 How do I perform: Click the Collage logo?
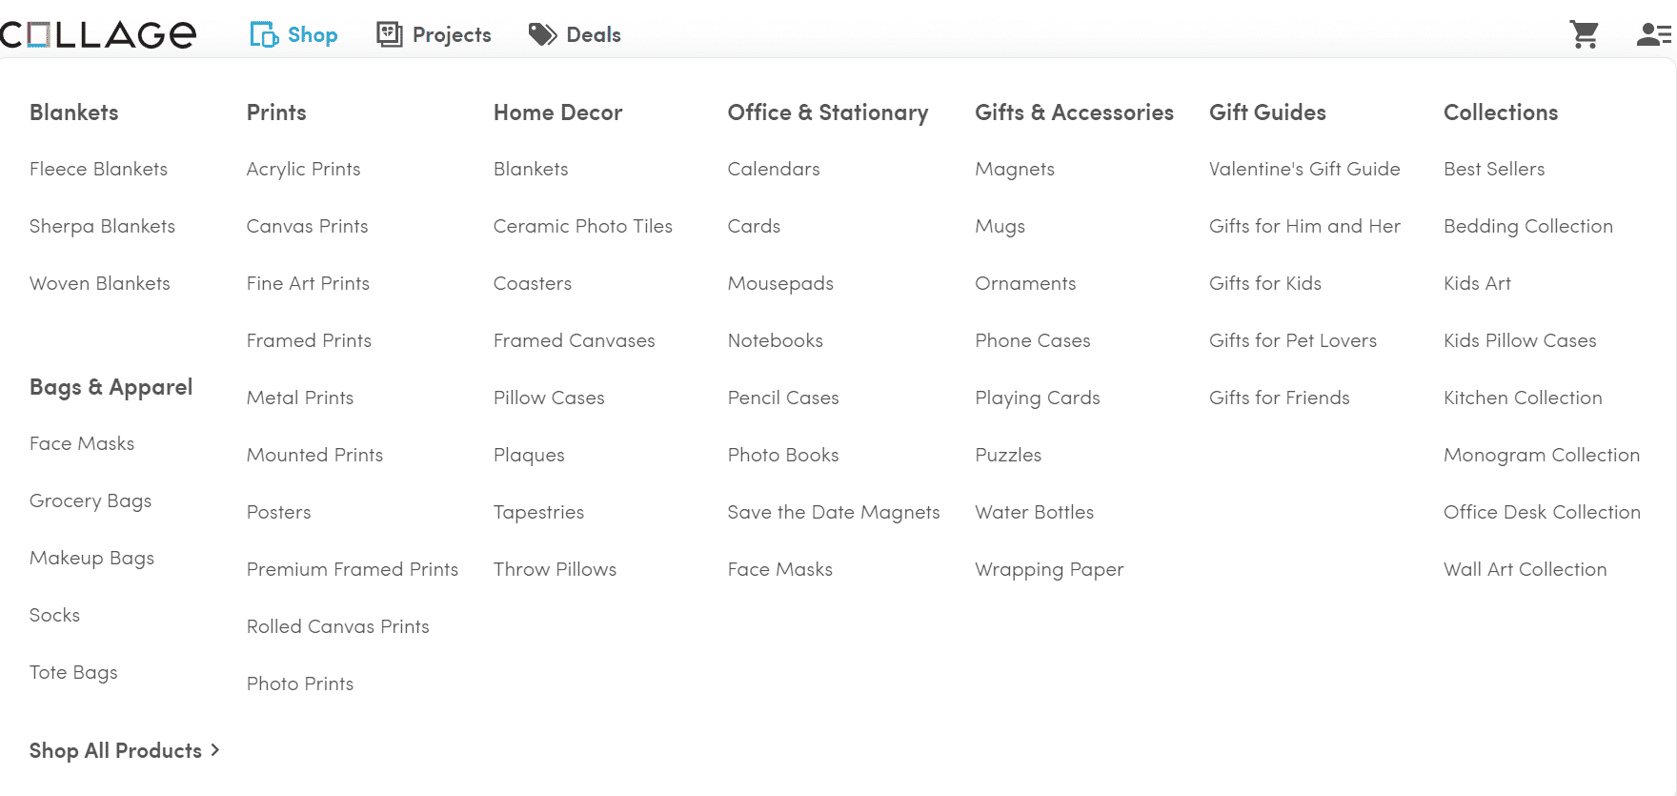98,35
